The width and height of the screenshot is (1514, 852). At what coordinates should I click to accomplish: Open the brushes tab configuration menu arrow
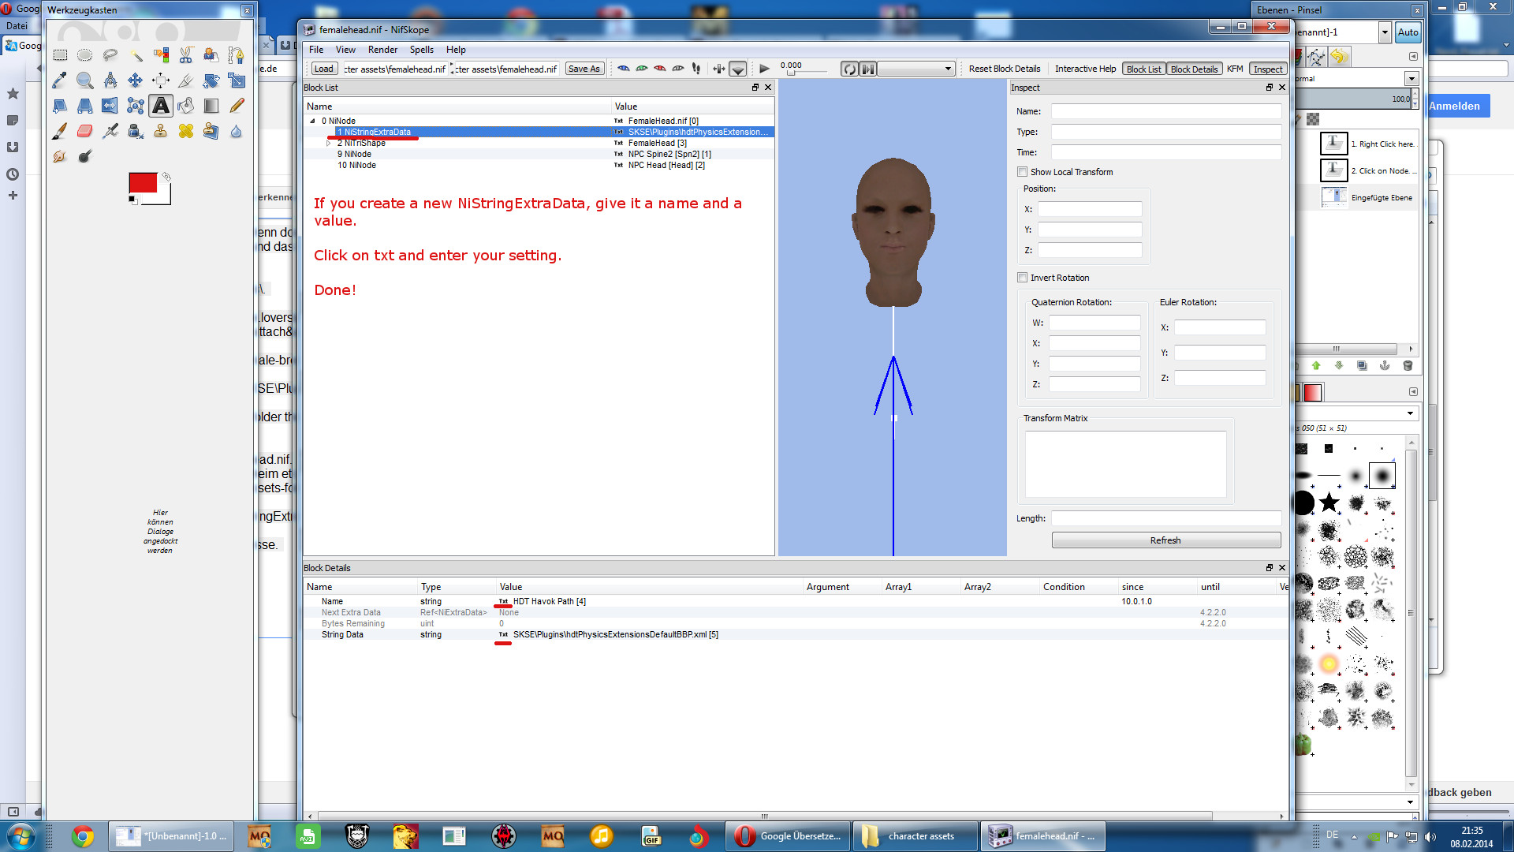1413,391
